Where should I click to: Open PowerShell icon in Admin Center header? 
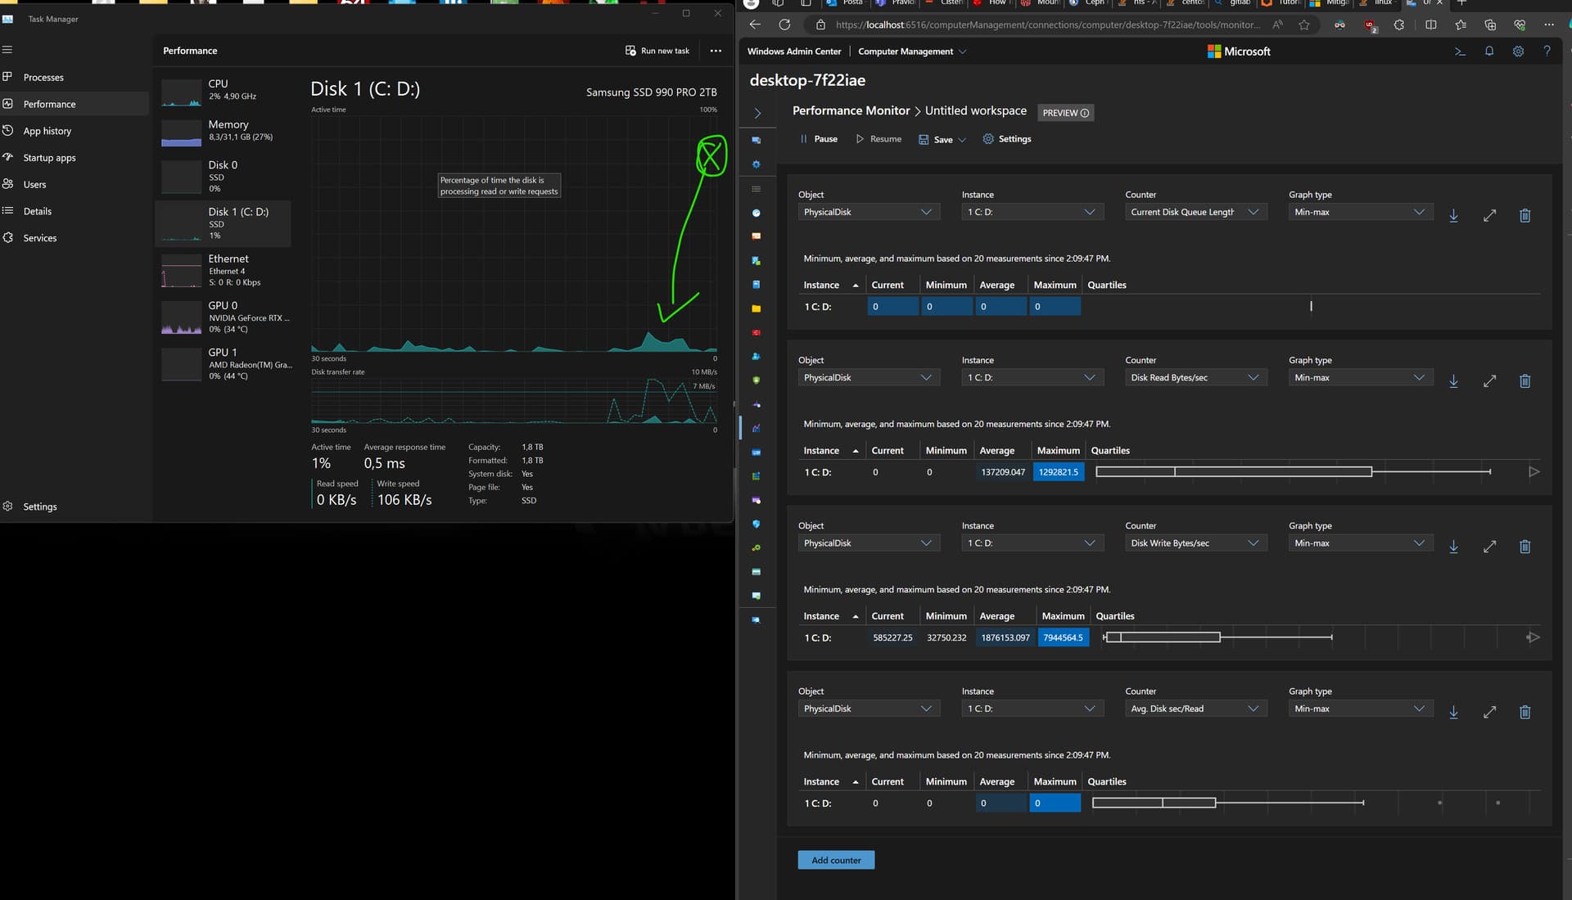coord(1459,52)
